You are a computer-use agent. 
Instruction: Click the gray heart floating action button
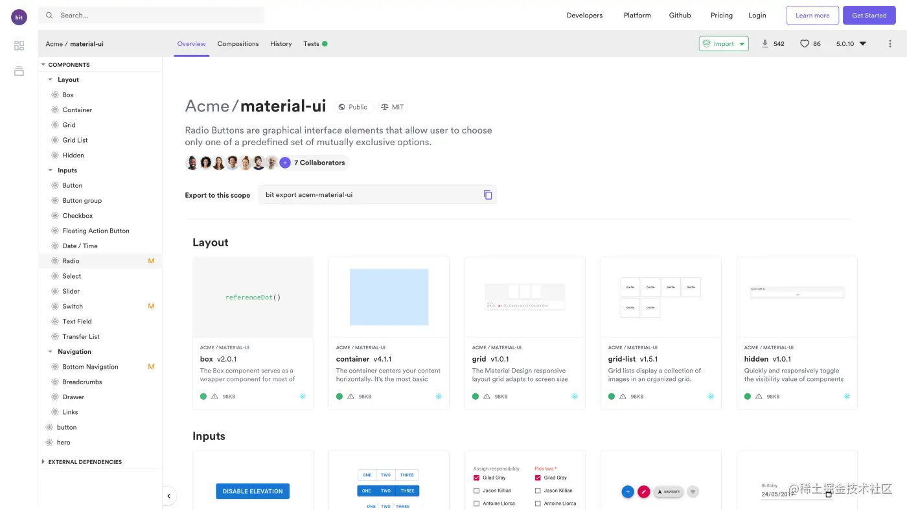pyautogui.click(x=693, y=492)
